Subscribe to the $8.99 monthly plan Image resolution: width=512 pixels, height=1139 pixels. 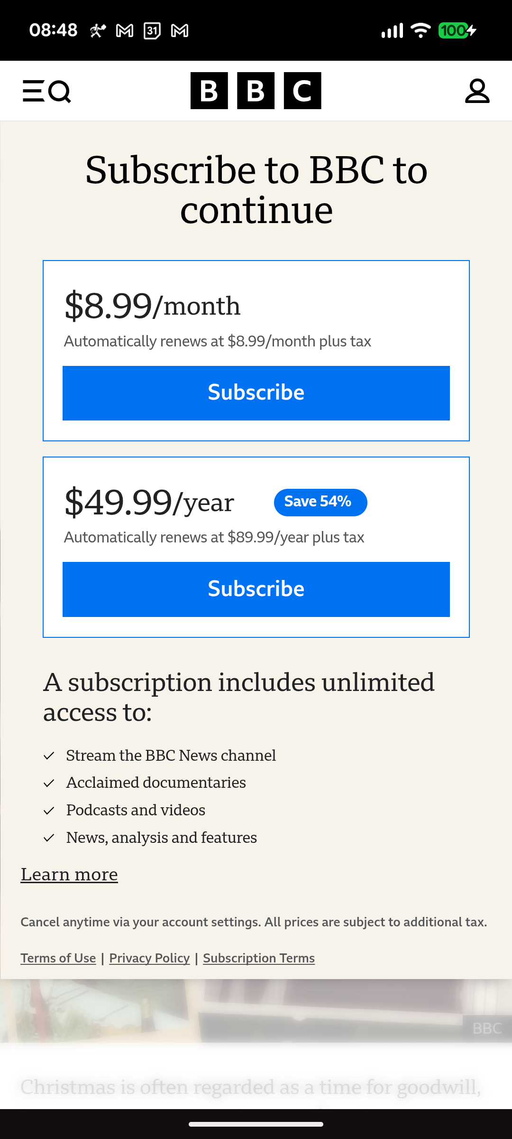coord(256,393)
